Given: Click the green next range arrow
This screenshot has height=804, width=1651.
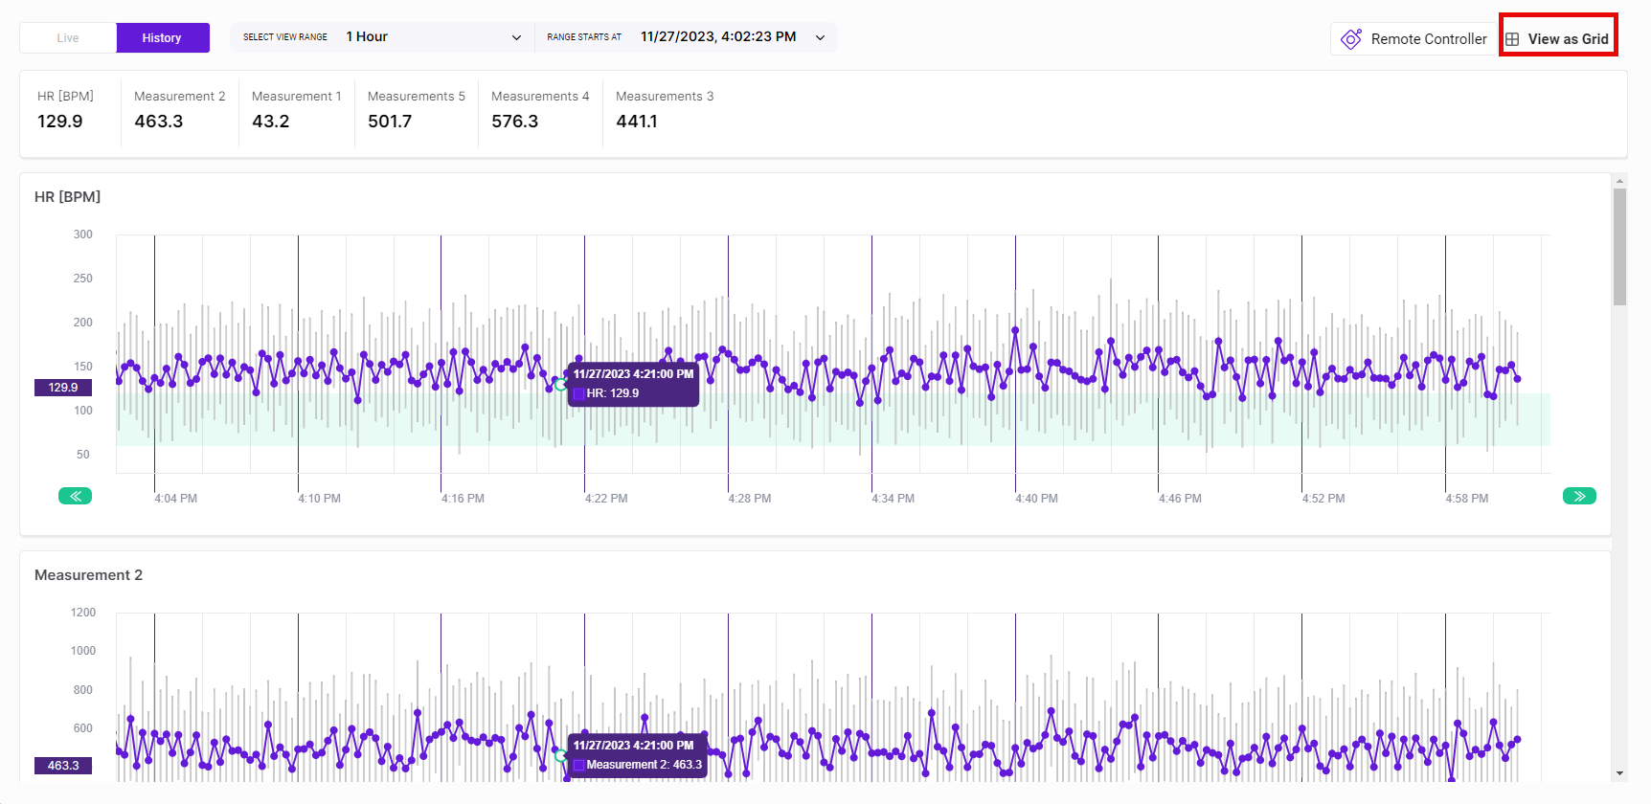Looking at the screenshot, I should coord(1579,496).
